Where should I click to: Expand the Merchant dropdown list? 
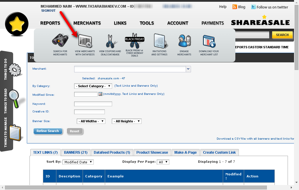tap(188, 69)
